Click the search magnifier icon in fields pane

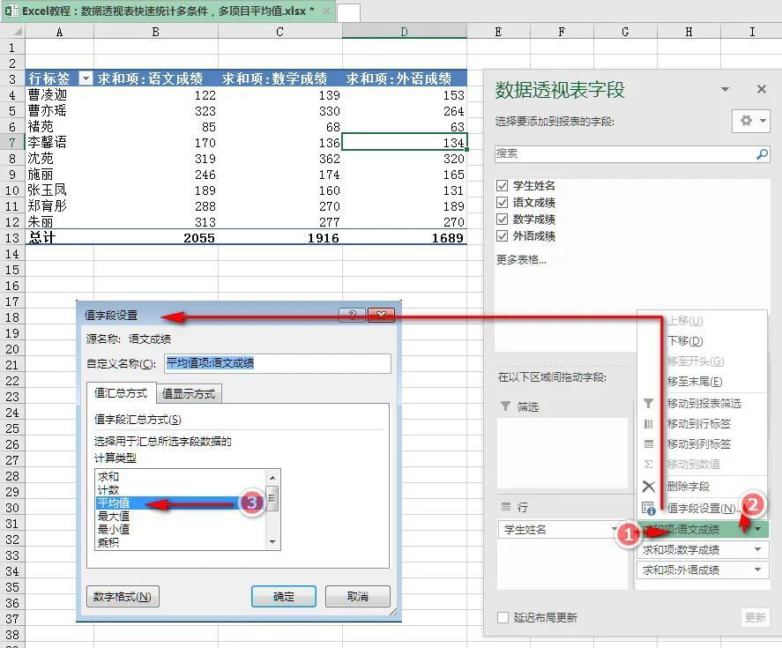click(x=762, y=154)
